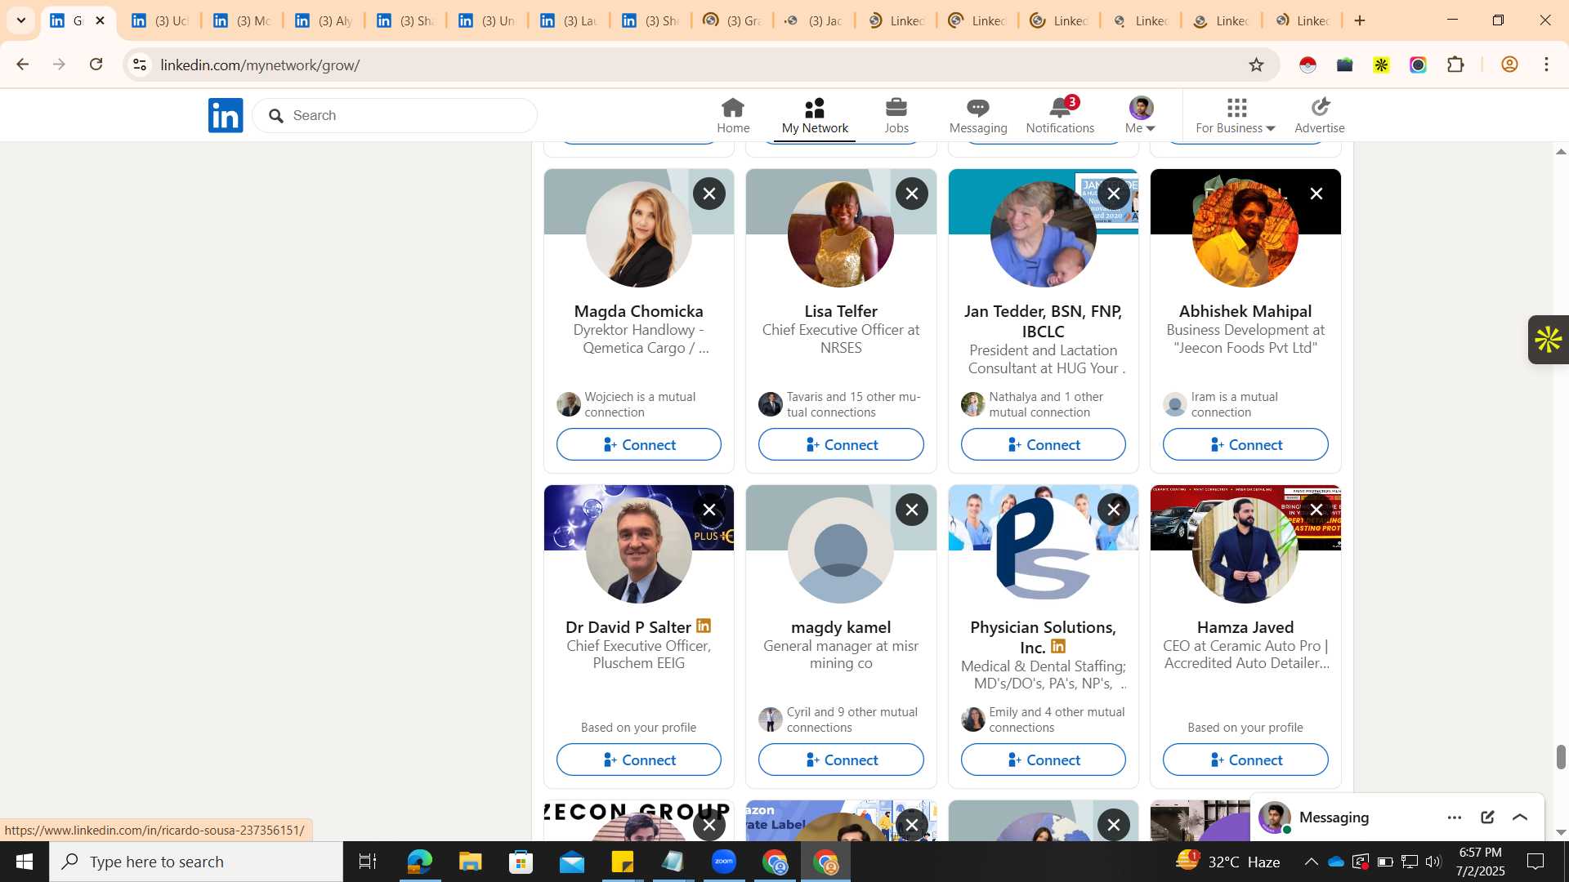The width and height of the screenshot is (1569, 882).
Task: Switch to the "(3) Uc" tab
Action: coord(160,20)
